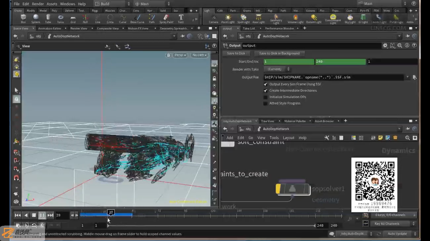Screen dimensions: 430x241
Task: Open the Assets menu
Action: tap(52, 4)
